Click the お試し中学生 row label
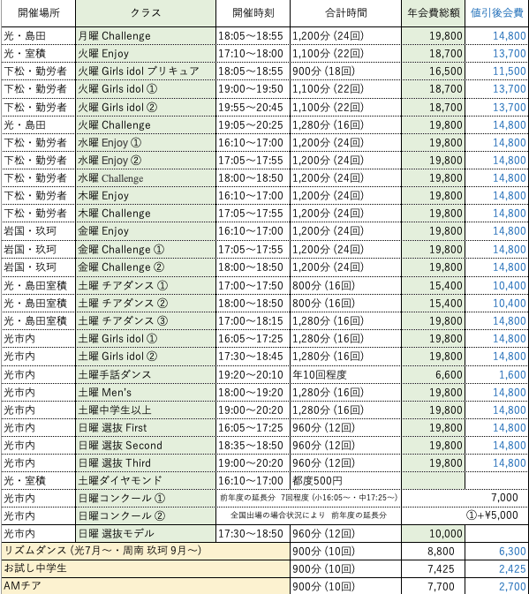529x594 pixels. (146, 569)
